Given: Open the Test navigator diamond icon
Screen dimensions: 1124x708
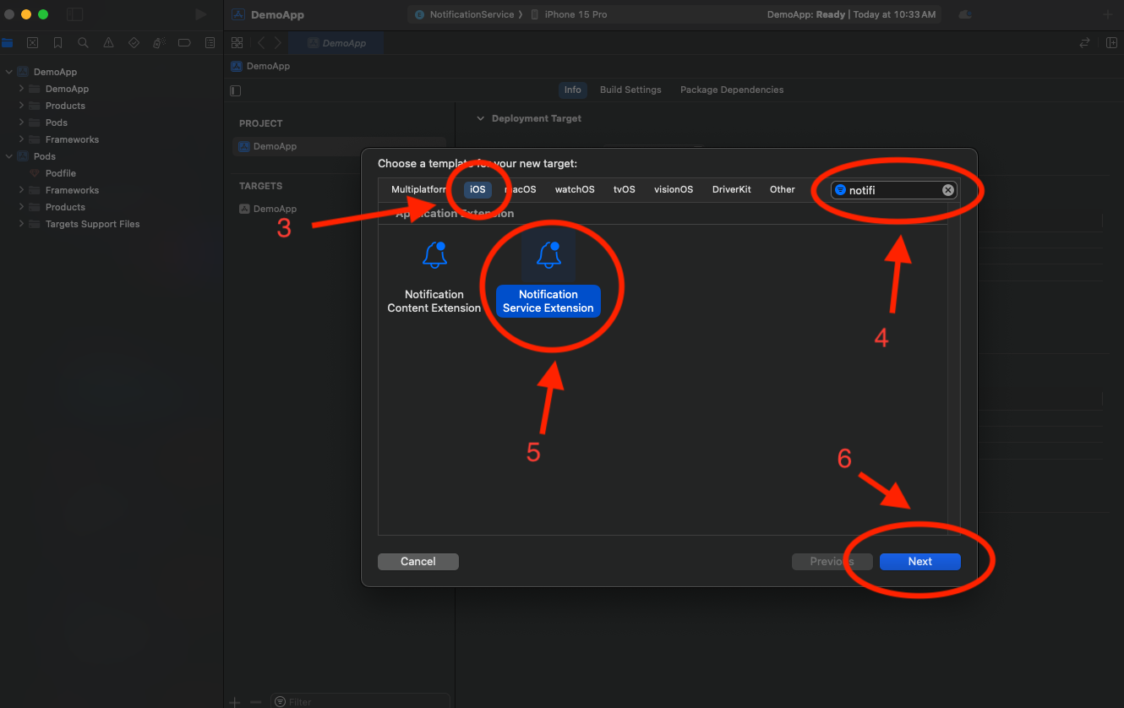Looking at the screenshot, I should (134, 43).
